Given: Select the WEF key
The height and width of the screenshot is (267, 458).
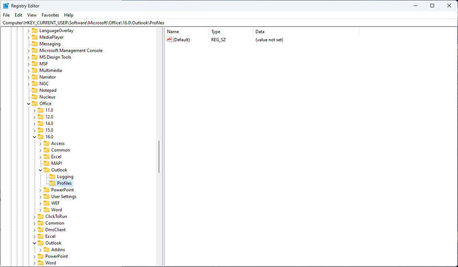Looking at the screenshot, I should (55, 203).
